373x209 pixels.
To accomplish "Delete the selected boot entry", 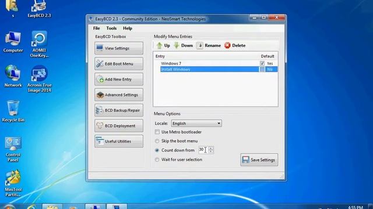I will 235,45.
